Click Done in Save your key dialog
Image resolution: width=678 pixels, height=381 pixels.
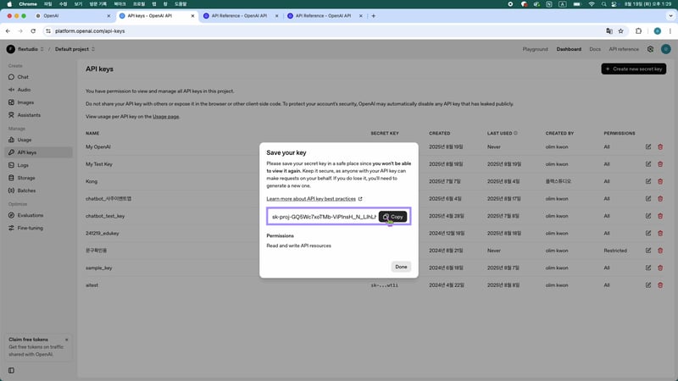[x=401, y=267]
